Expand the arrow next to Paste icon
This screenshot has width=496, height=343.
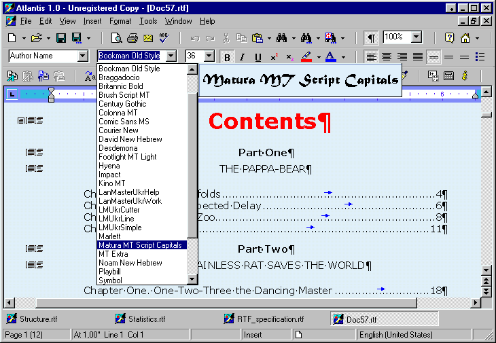point(269,38)
